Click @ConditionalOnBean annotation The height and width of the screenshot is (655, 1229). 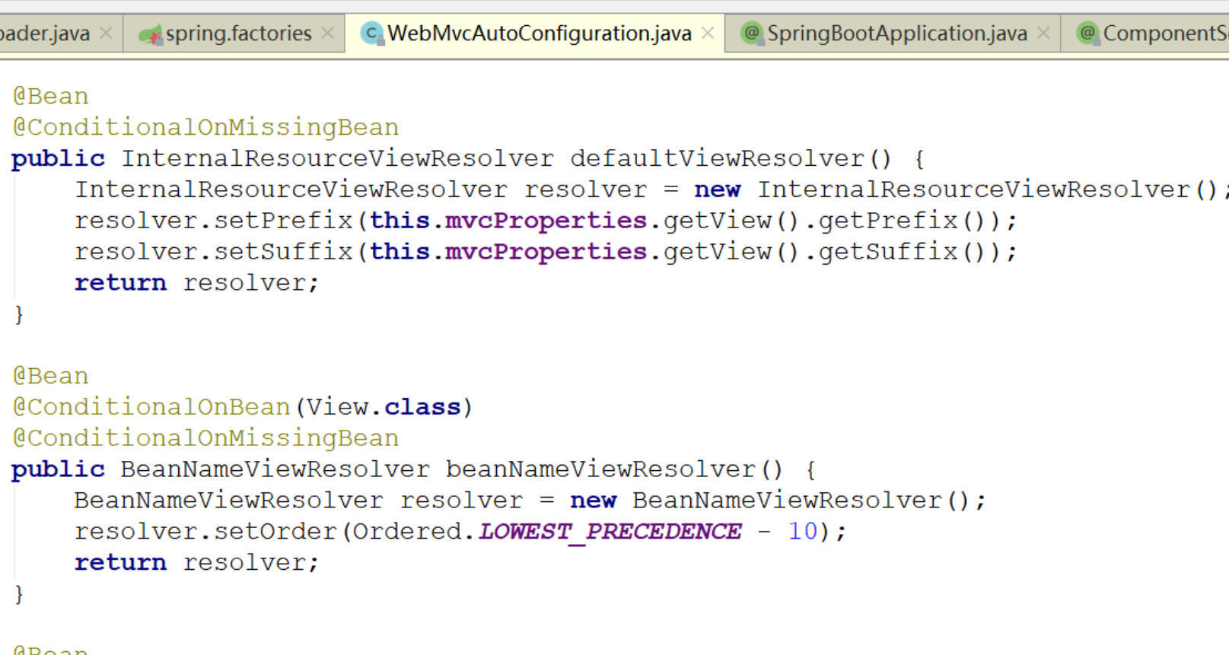[151, 407]
